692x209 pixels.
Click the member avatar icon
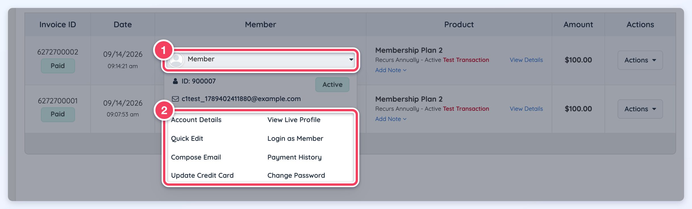click(x=176, y=60)
